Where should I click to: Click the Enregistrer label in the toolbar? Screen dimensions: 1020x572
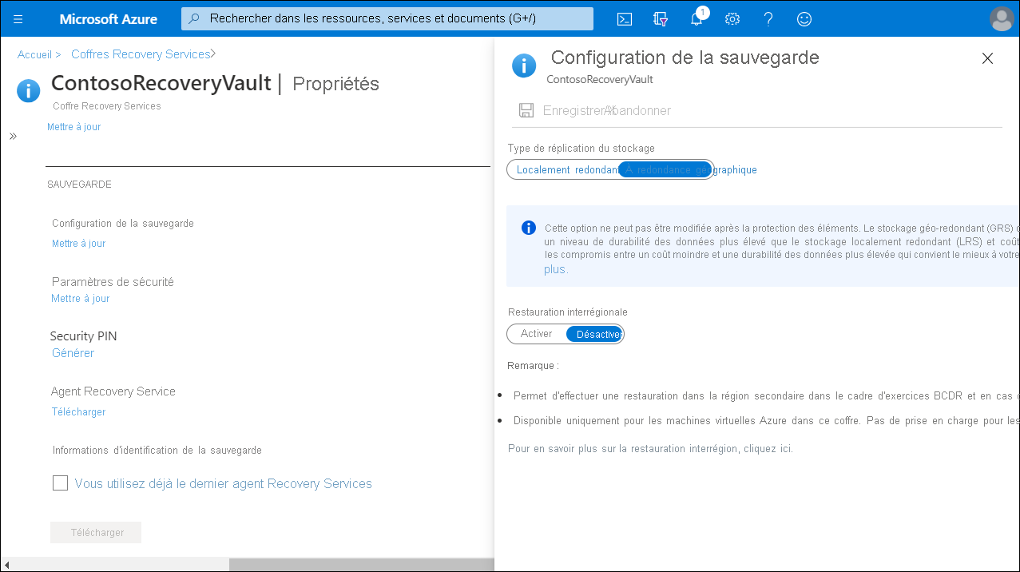click(x=573, y=110)
